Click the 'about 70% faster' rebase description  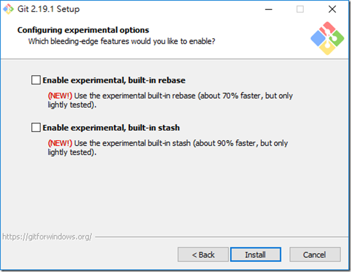230,96
